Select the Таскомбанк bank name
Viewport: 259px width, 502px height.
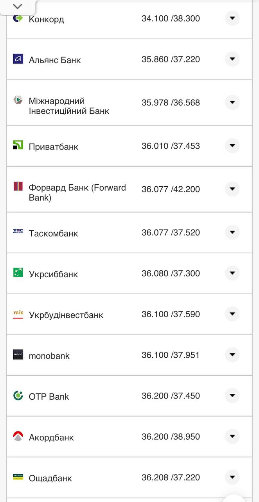[x=54, y=233]
